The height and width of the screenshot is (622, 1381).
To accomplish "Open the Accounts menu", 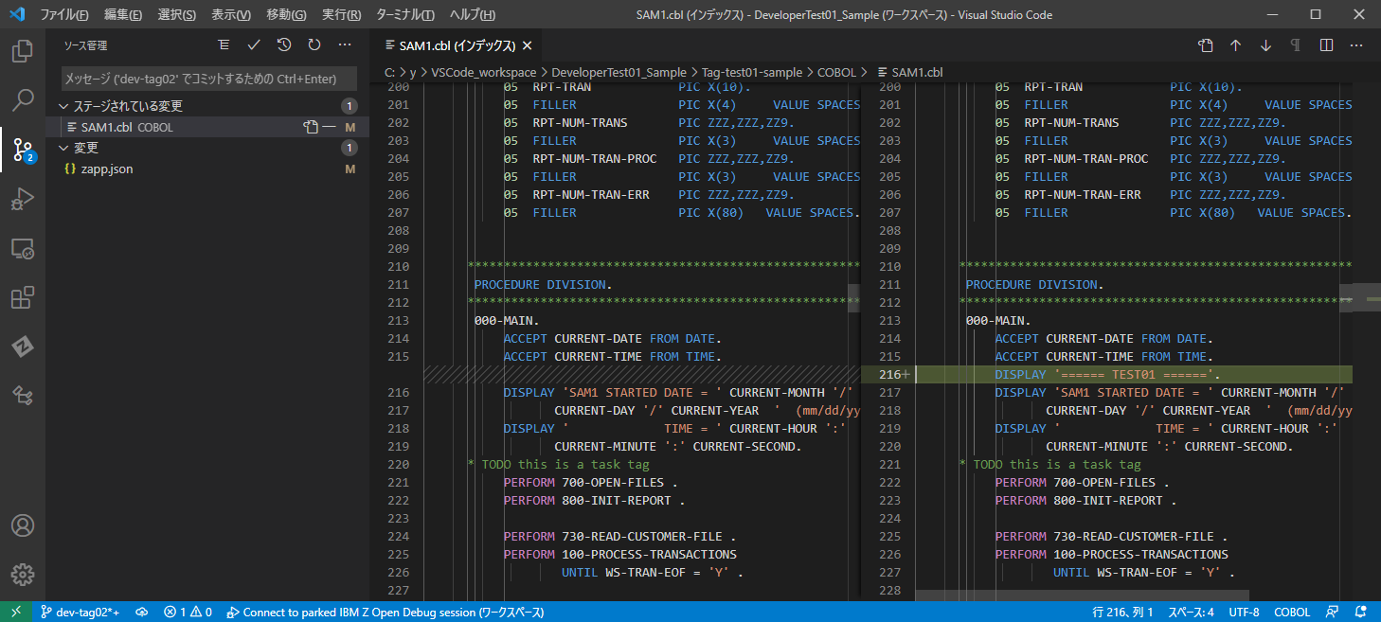I will pyautogui.click(x=23, y=525).
